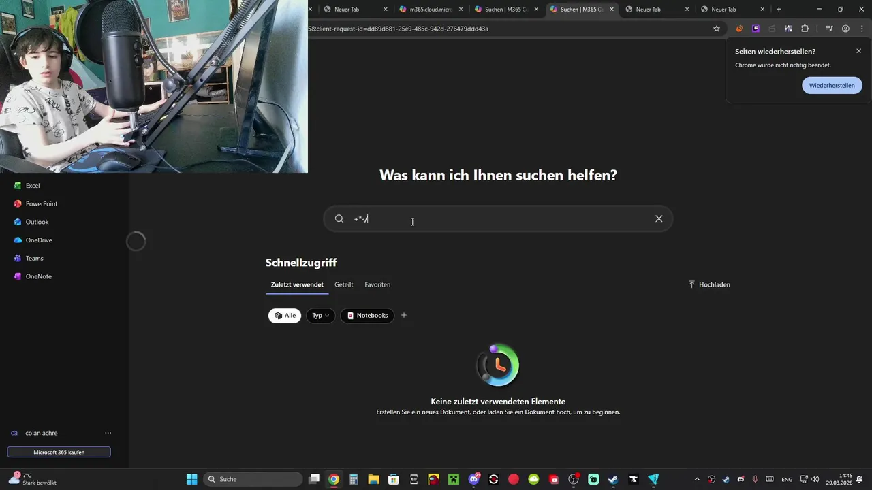Open Teams from the sidebar
Image resolution: width=872 pixels, height=490 pixels.
tap(29, 258)
